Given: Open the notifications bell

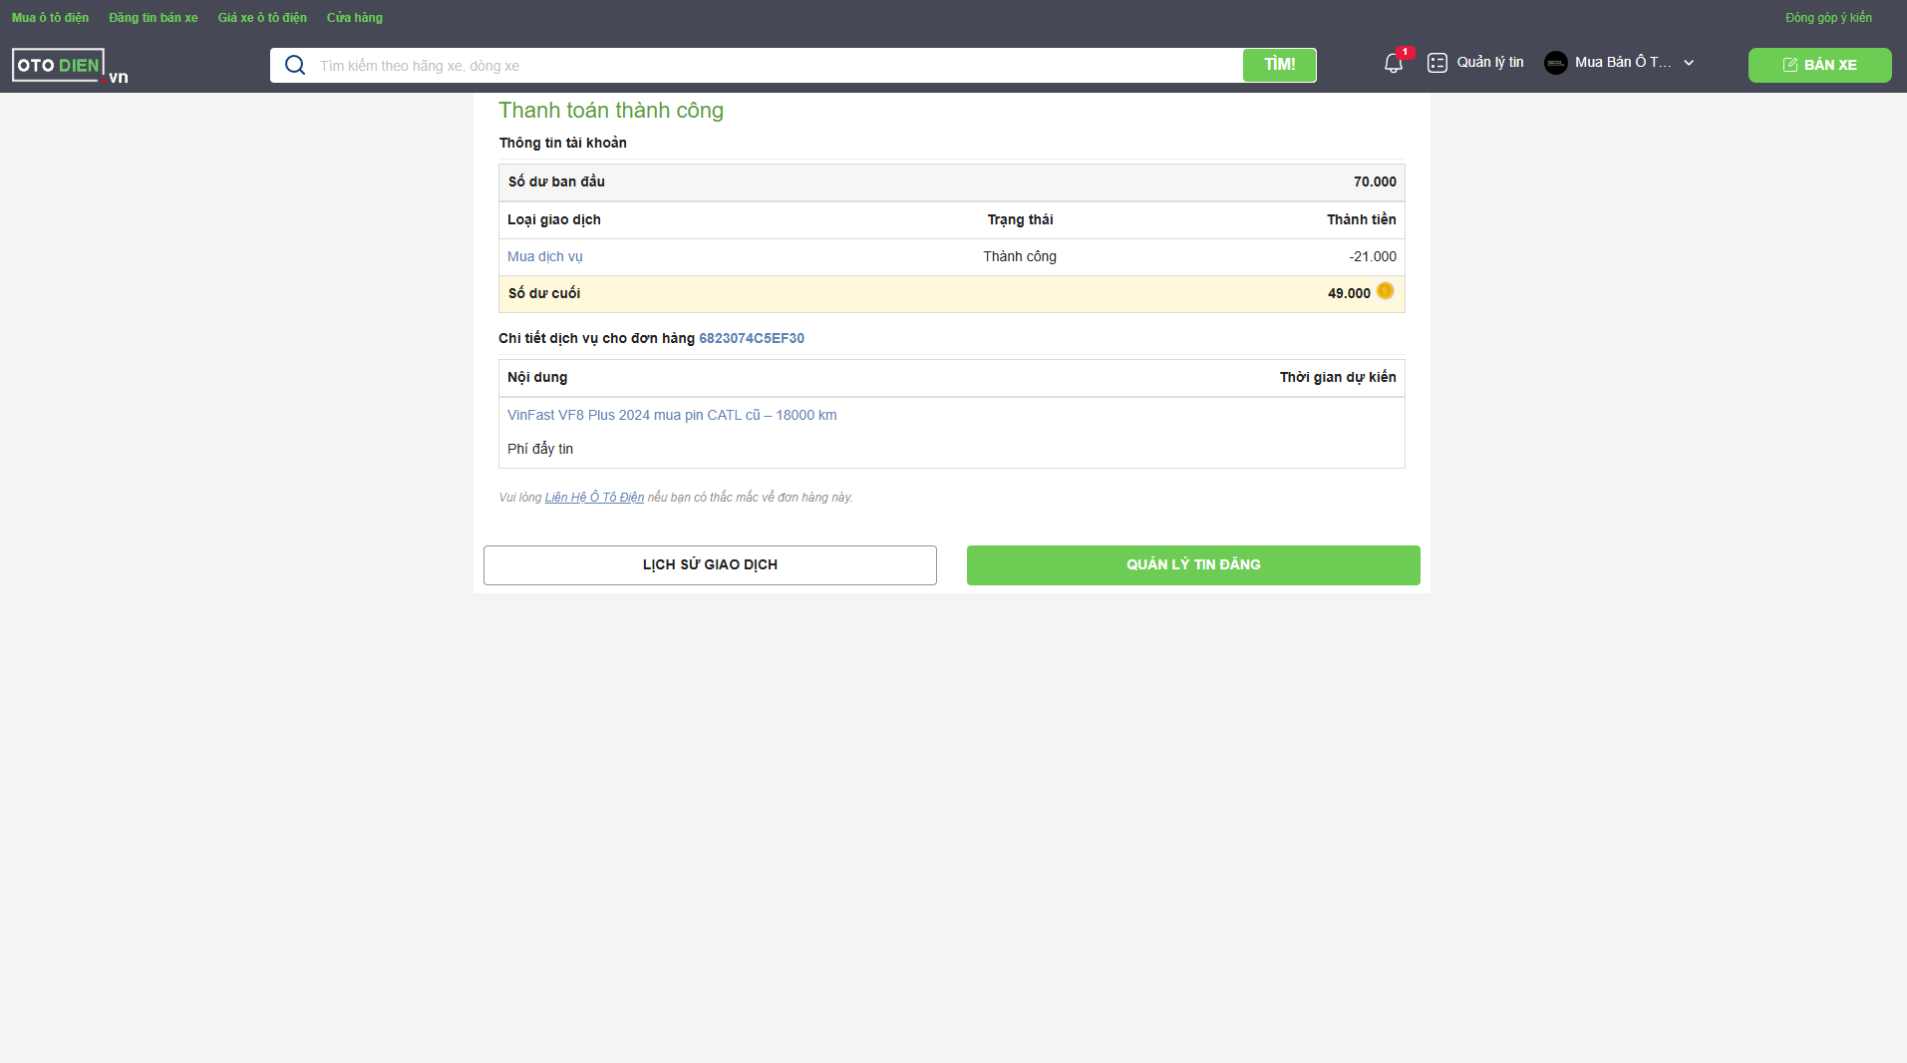Looking at the screenshot, I should (1394, 64).
